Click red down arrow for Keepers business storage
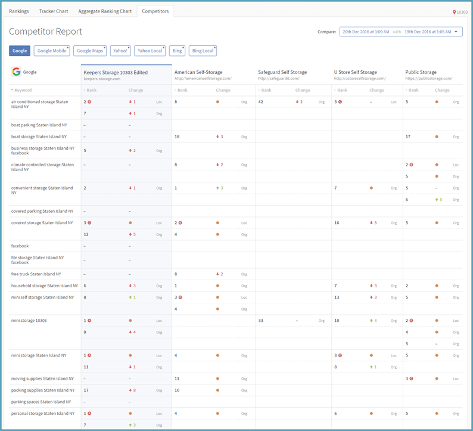Viewport: 473px width, 431px height. pos(130,151)
